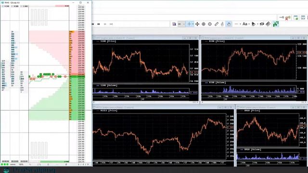Click the BRG8 [Volume] legend label
The width and height of the screenshot is (308, 173).
point(253,149)
